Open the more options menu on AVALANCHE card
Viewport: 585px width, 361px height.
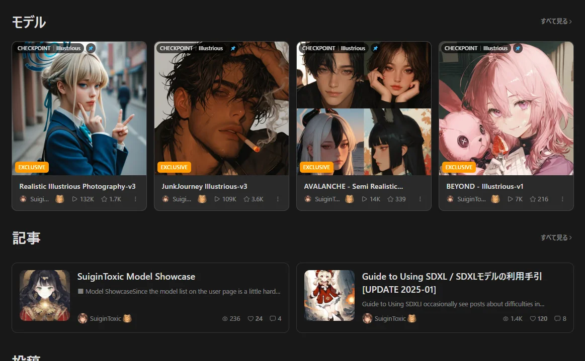coord(420,199)
